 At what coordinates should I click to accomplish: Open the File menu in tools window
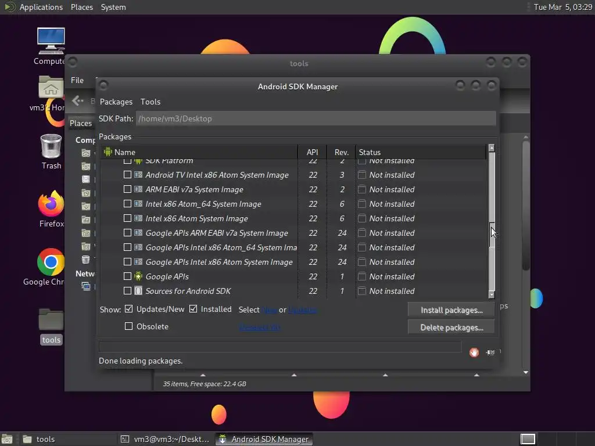point(77,80)
